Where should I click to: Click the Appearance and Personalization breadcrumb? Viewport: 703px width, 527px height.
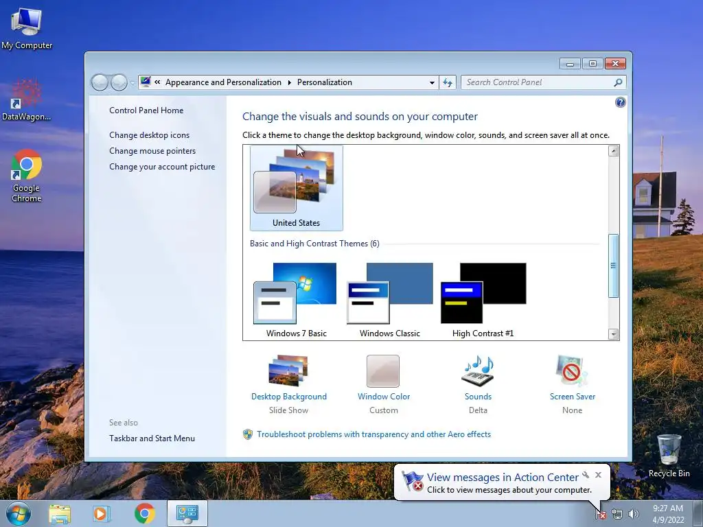pyautogui.click(x=223, y=82)
